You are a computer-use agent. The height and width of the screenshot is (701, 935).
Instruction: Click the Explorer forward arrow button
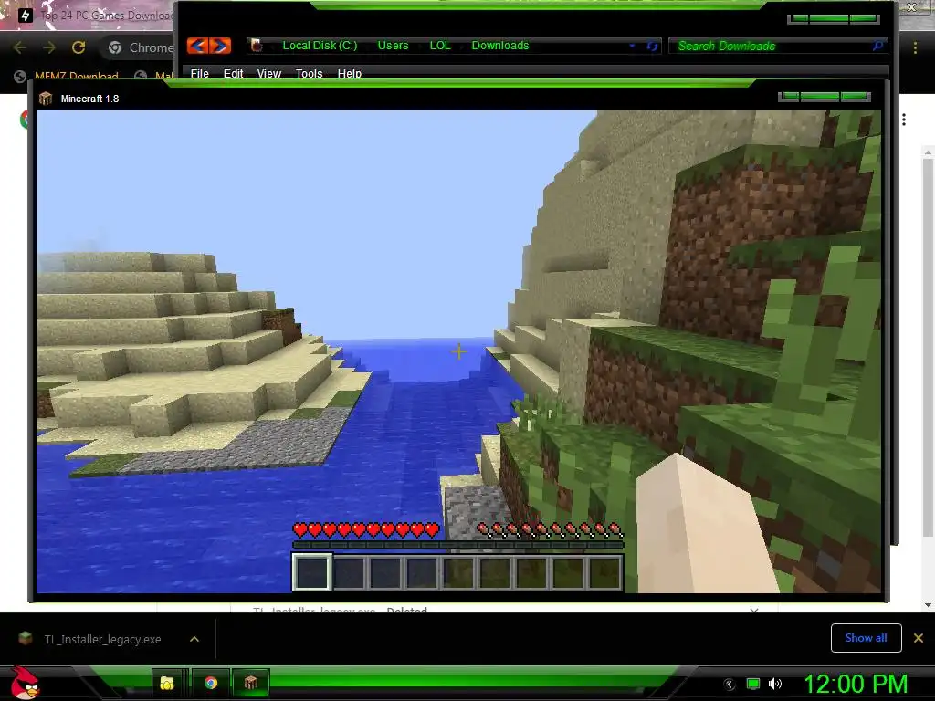pyautogui.click(x=220, y=46)
